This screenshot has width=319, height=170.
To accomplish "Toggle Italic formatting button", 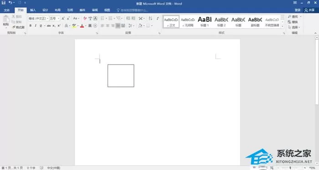I will point(36,26).
